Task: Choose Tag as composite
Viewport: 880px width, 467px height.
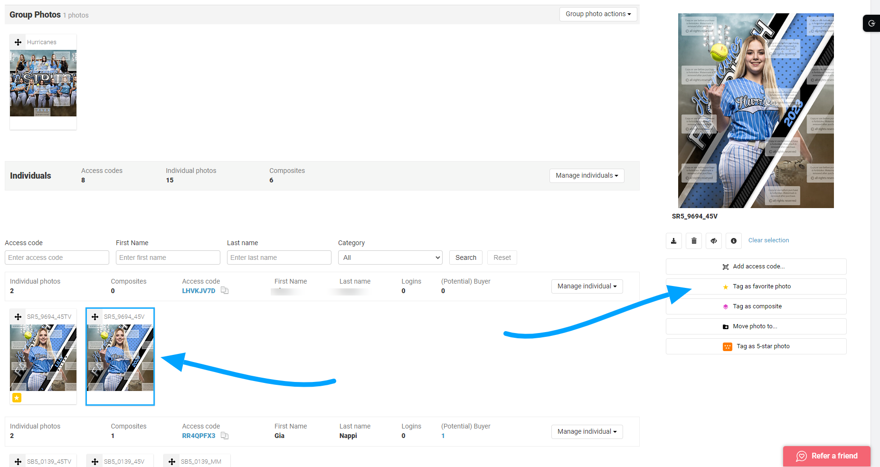Action: [x=756, y=306]
